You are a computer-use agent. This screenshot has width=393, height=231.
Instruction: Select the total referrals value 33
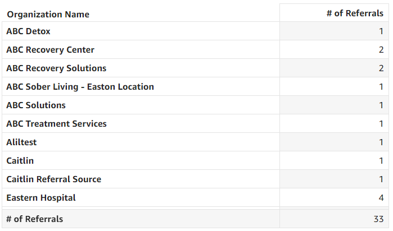(378, 219)
